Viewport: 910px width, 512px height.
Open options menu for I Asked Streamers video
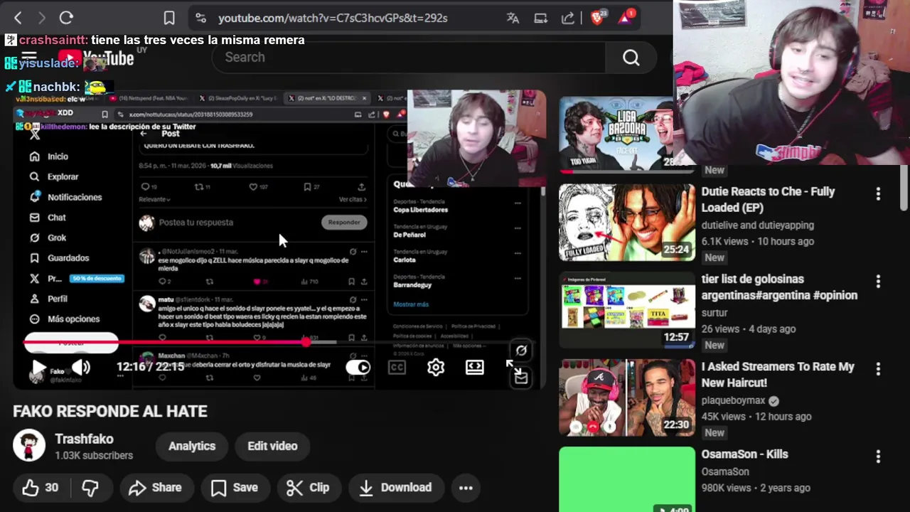tap(878, 368)
